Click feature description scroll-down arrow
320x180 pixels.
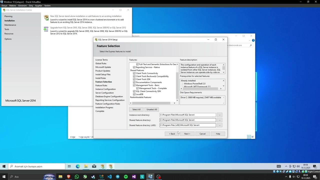(223, 72)
